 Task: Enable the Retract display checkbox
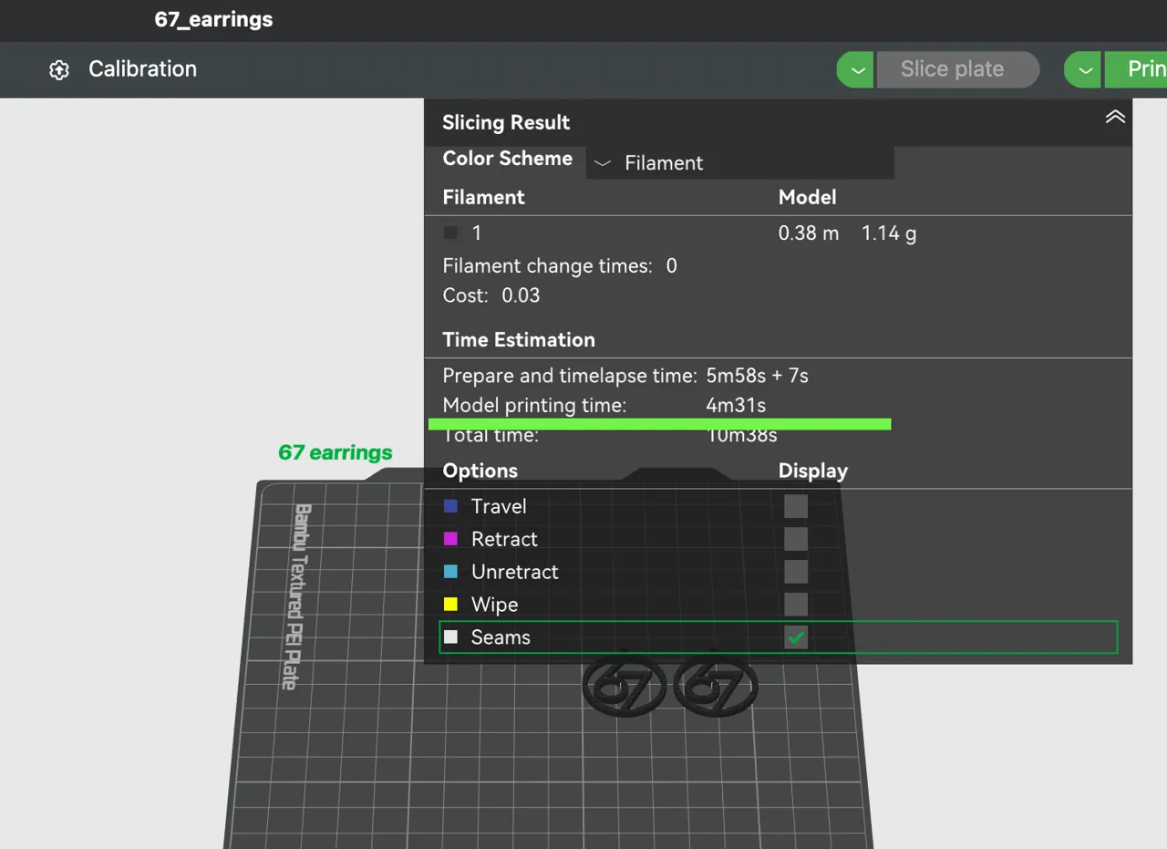click(x=796, y=539)
